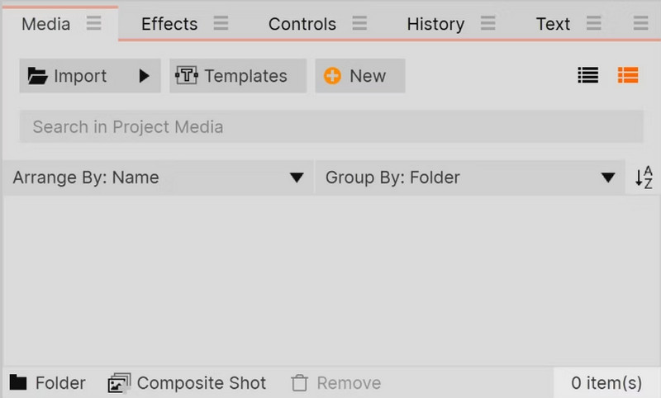Image resolution: width=661 pixels, height=398 pixels.
Task: Click the Search in Project Media field
Action: click(x=331, y=127)
